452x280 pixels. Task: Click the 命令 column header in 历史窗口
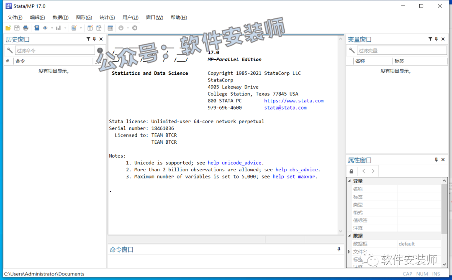[x=54, y=61]
